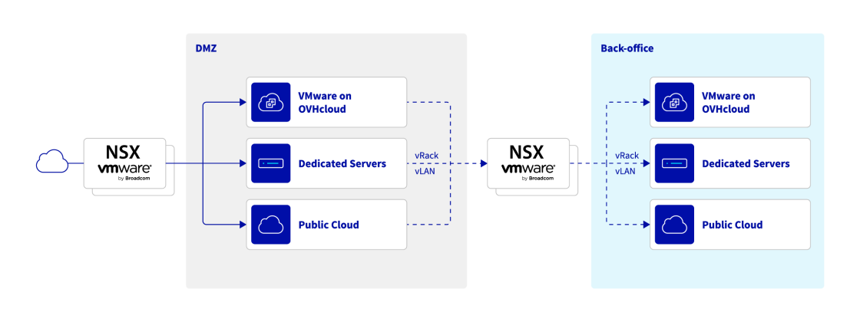Select the Back-office zone title
Screen dimensions: 860x322
click(x=627, y=48)
